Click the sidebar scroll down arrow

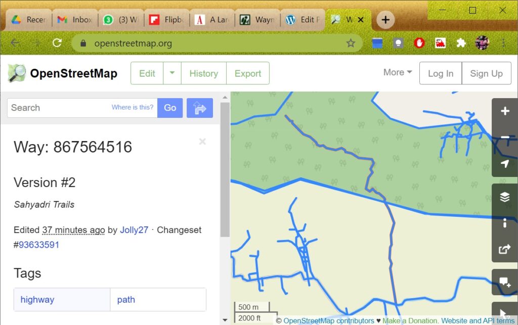(225, 320)
